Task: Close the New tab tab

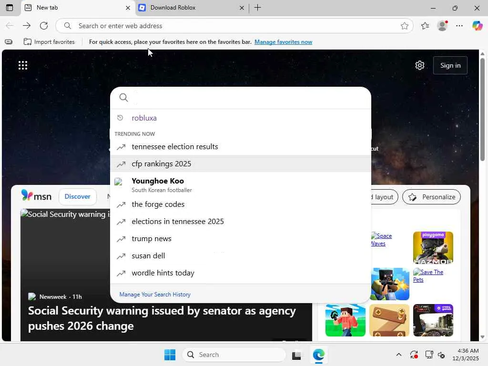Action: (x=128, y=8)
